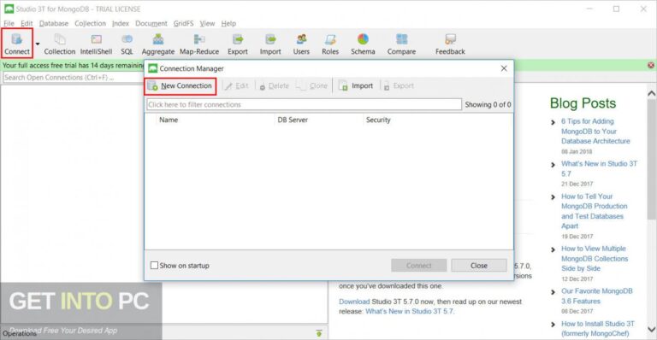Open the Help menu
Viewport: 657px width, 340px height.
228,23
